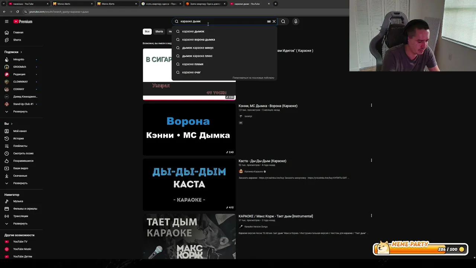The width and height of the screenshot is (476, 268).
Task: Open the Подписки section header
Action: (13, 52)
